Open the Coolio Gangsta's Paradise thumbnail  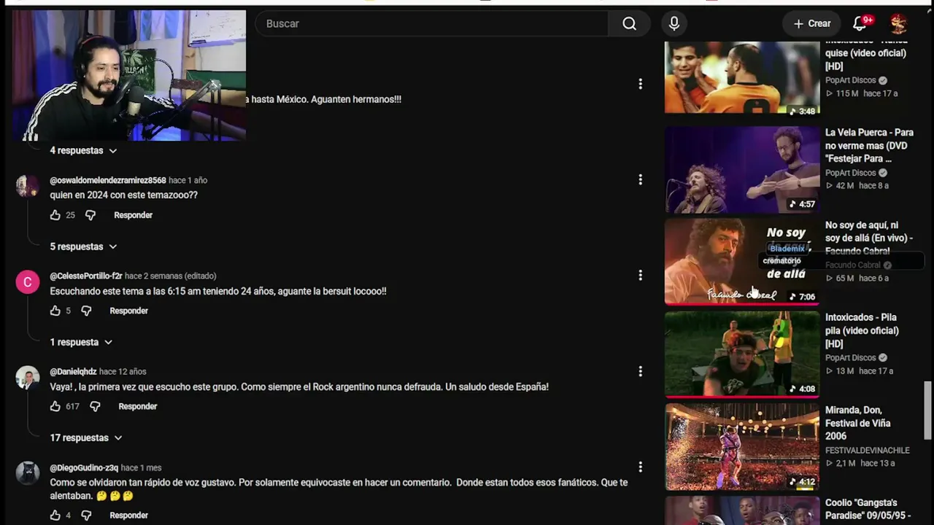(x=742, y=510)
